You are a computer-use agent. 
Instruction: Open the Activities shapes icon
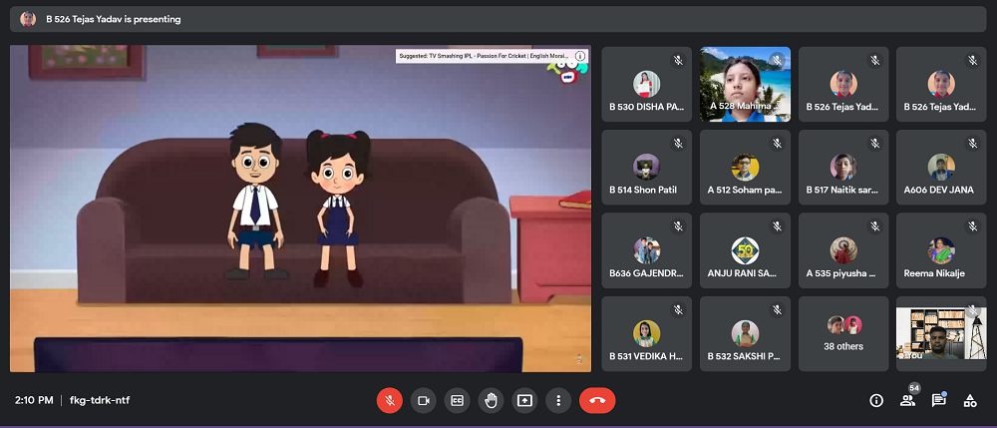click(x=969, y=400)
